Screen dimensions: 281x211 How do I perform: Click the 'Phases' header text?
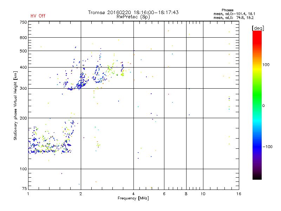(x=227, y=10)
